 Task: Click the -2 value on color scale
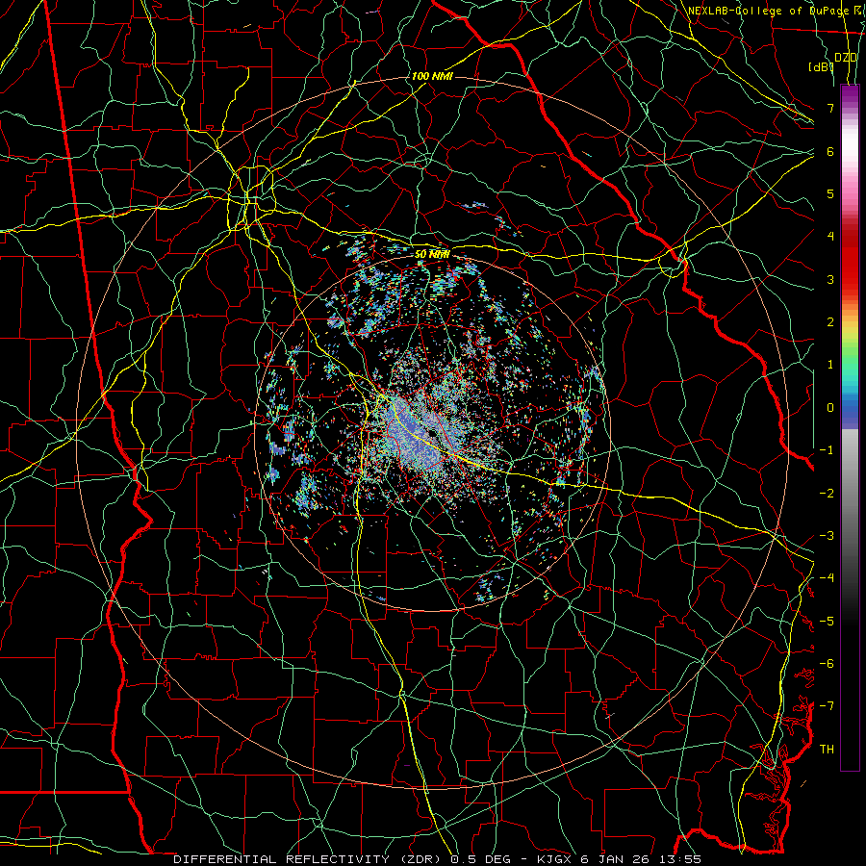pos(827,494)
